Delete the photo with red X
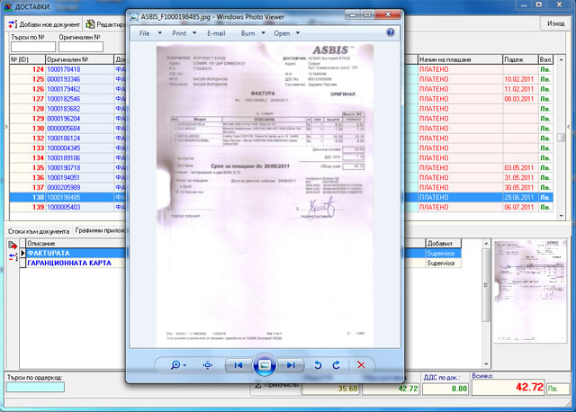 pyautogui.click(x=361, y=365)
